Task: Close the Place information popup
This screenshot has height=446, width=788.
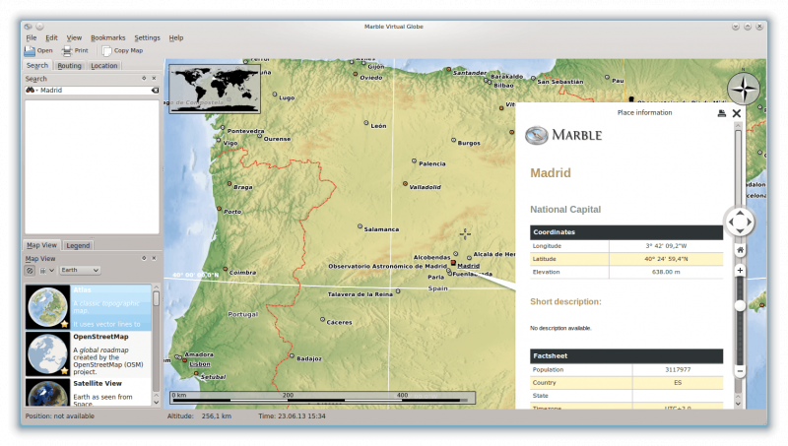Action: click(737, 113)
